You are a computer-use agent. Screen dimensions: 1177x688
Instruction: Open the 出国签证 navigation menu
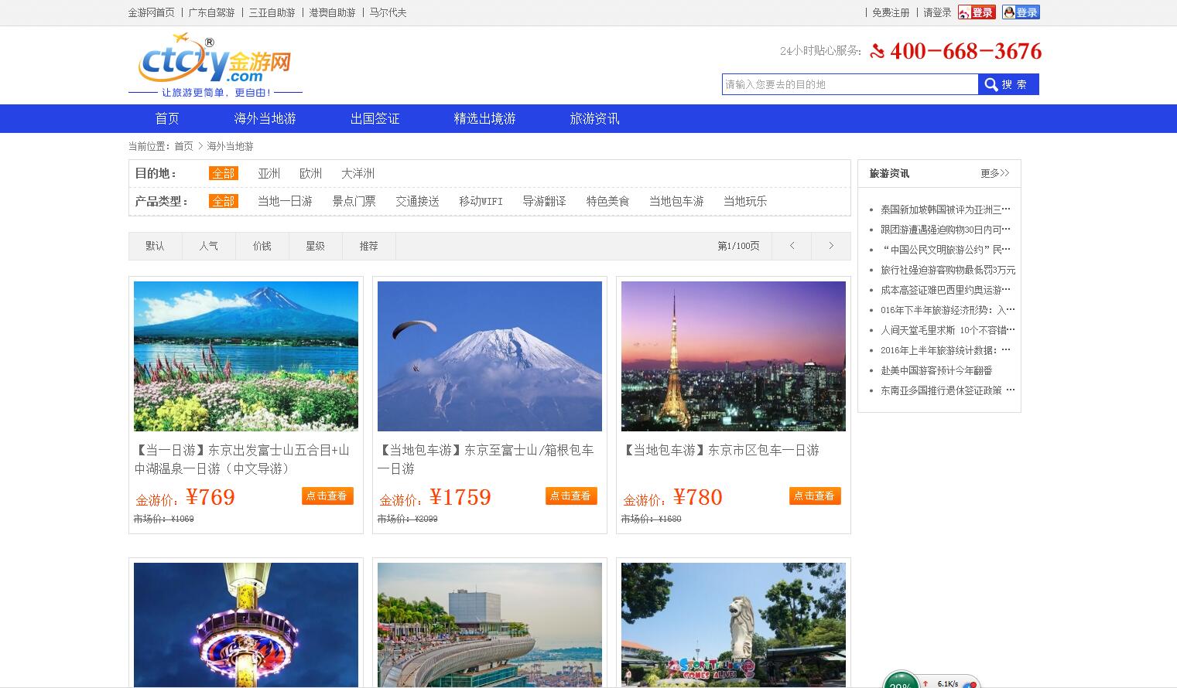[375, 118]
